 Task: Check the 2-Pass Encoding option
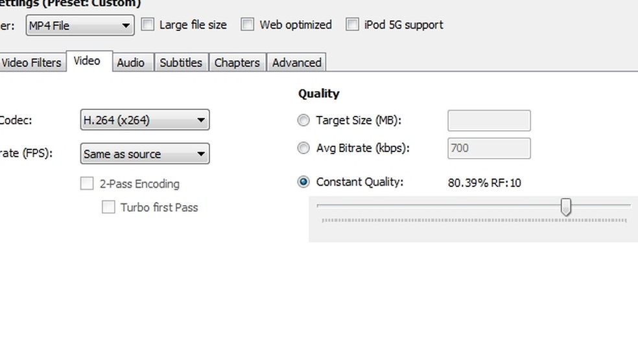[x=87, y=184]
